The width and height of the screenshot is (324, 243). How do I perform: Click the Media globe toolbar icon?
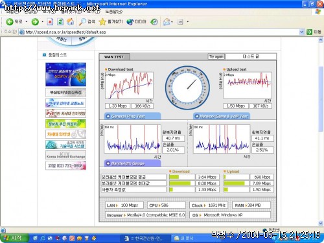coord(130,21)
